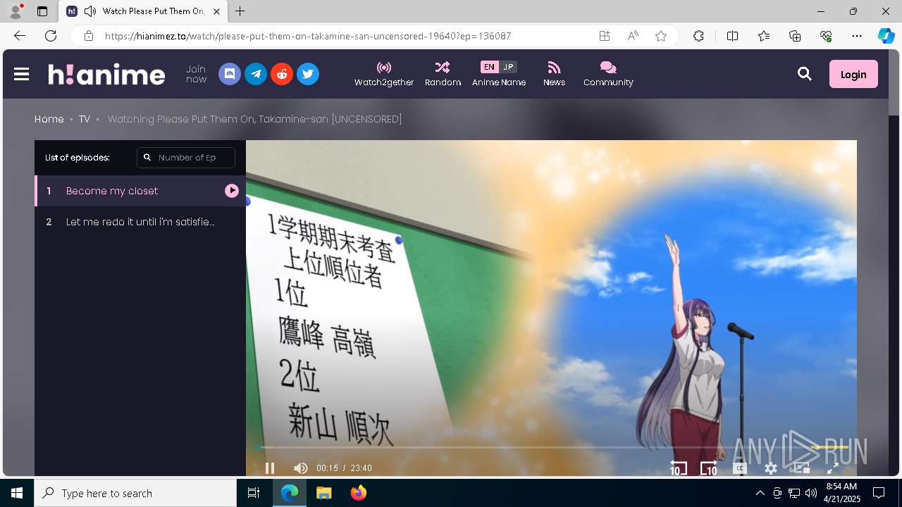Click the address bar URL
Screen dimensions: 902x507
308,36
